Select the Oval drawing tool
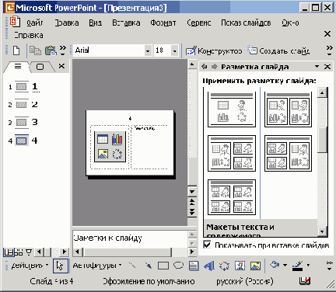 tap(178, 266)
